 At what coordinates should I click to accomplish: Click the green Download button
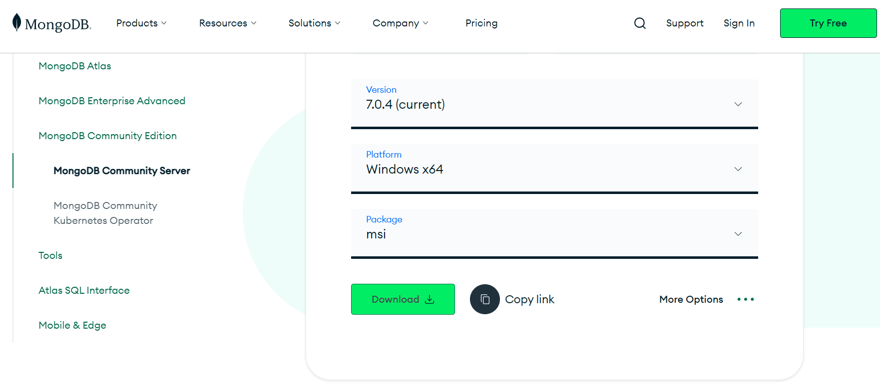403,299
